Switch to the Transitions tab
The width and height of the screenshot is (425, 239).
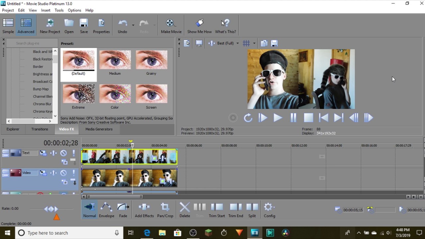[x=40, y=129]
